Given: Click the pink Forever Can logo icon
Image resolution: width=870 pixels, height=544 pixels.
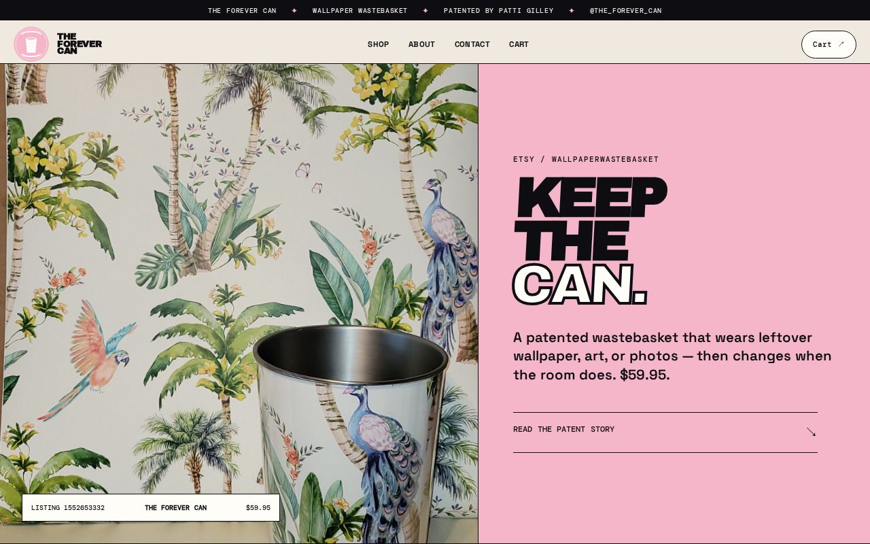Looking at the screenshot, I should [x=31, y=44].
